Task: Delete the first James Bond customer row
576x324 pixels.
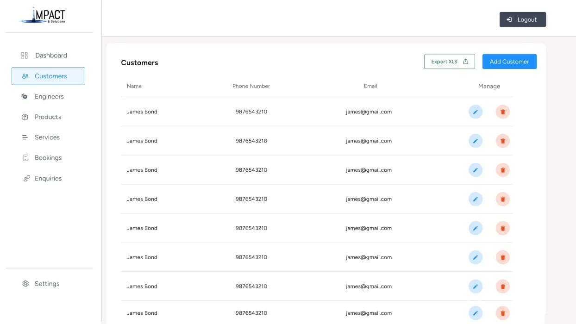Action: 503,112
